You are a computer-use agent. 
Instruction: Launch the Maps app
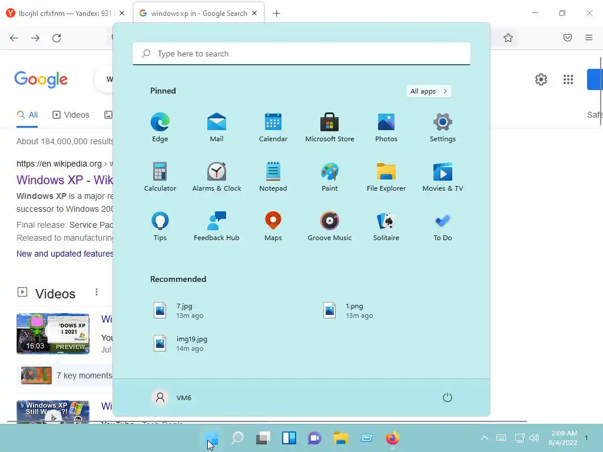(273, 227)
